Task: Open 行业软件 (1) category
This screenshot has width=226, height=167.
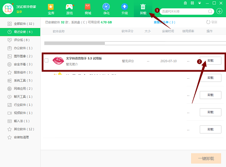Action: pos(20,105)
